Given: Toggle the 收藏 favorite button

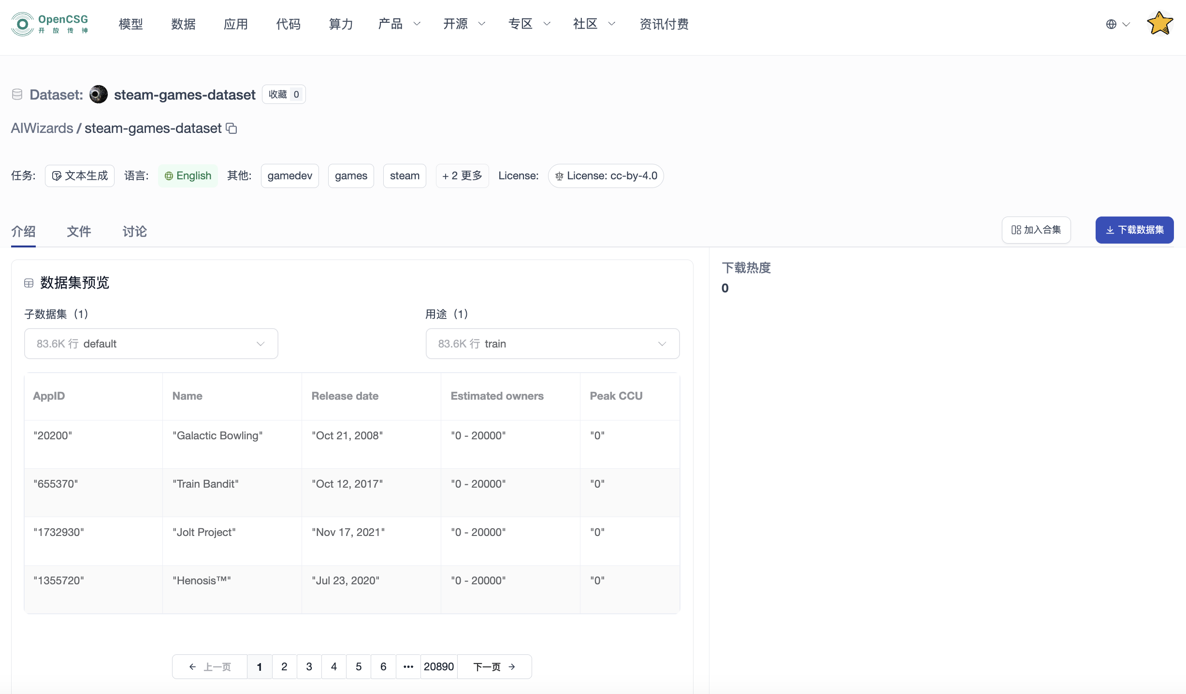Looking at the screenshot, I should (x=284, y=95).
